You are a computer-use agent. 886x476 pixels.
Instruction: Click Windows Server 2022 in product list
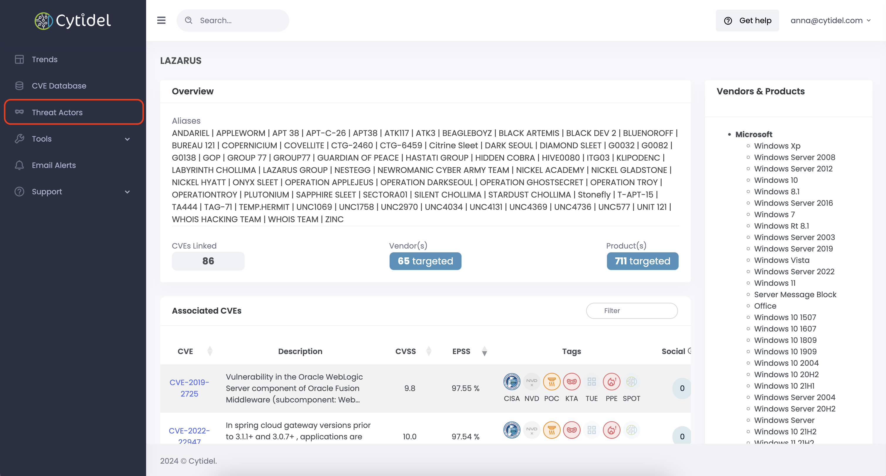794,271
